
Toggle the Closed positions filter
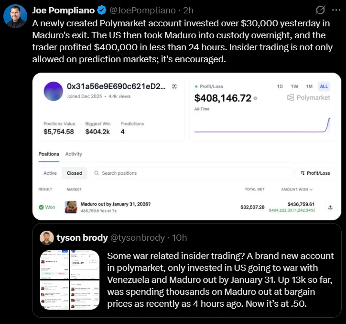[x=74, y=173]
